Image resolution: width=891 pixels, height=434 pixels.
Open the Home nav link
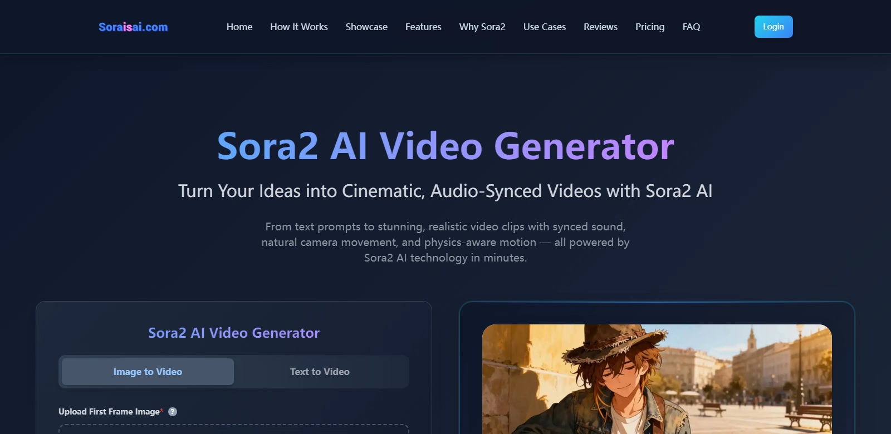(x=239, y=27)
